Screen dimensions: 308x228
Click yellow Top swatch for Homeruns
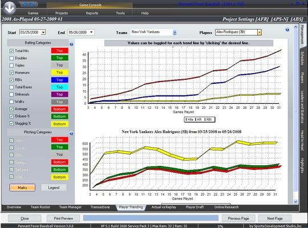(x=60, y=72)
